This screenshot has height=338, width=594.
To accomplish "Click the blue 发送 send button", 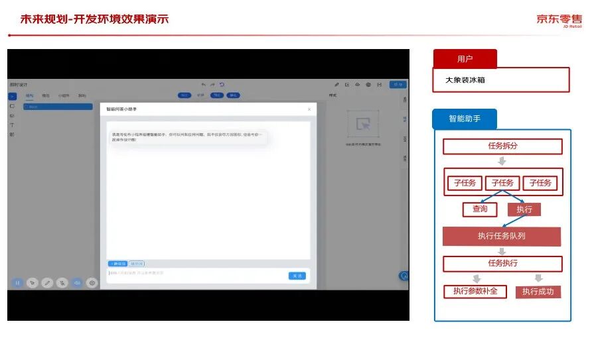I will 297,276.
